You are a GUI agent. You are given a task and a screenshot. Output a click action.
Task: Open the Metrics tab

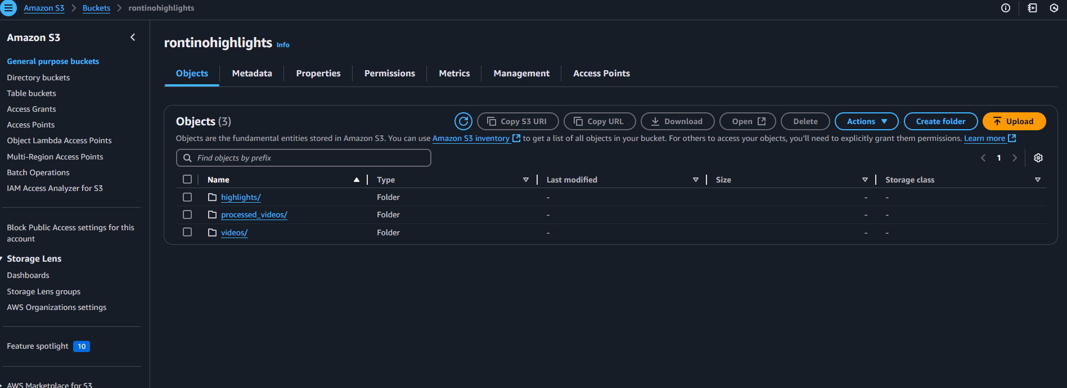point(454,74)
